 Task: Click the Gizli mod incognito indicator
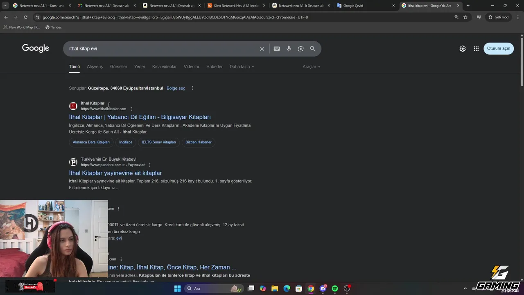point(498,17)
